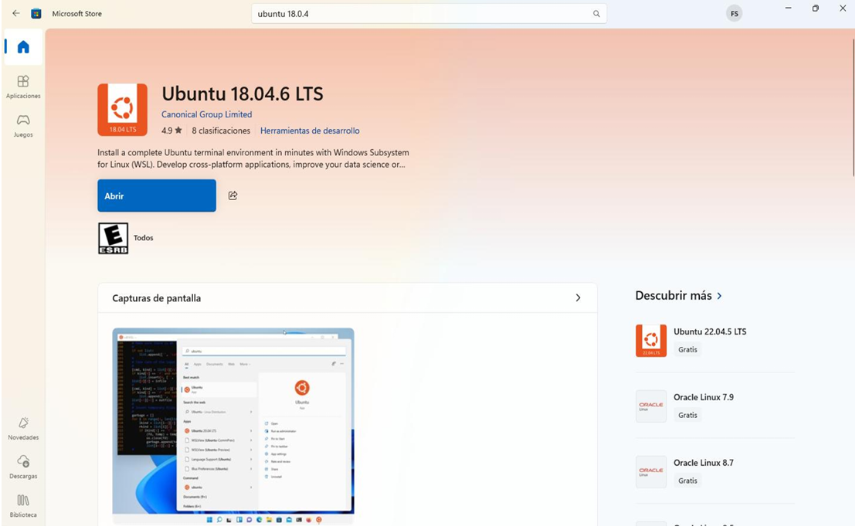Click the back navigation arrow
859x530 pixels.
(x=15, y=12)
